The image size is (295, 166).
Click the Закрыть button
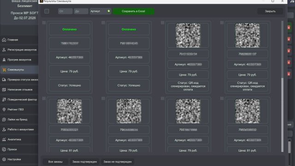click(270, 11)
